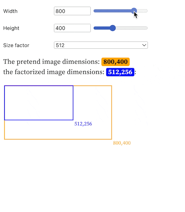This screenshot has height=212, width=185.
Task: Click the text 'the factorized image dimensions:'
Action: point(54,72)
